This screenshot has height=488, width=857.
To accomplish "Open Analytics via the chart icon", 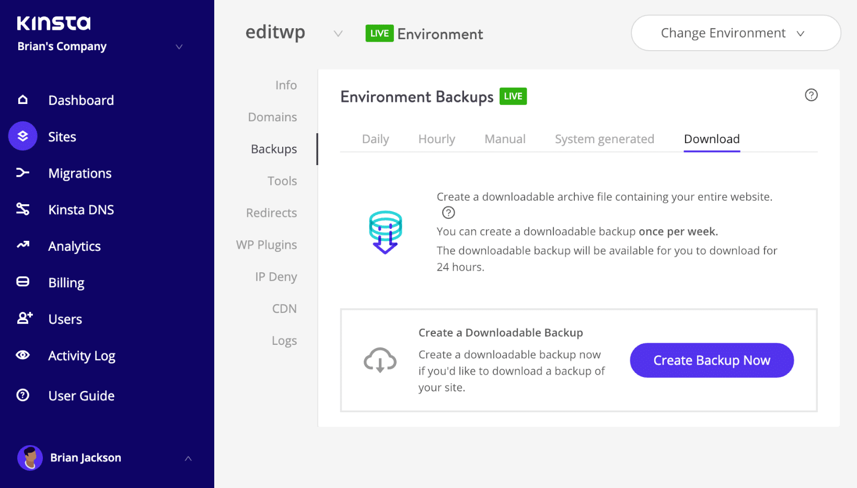I will (x=23, y=246).
